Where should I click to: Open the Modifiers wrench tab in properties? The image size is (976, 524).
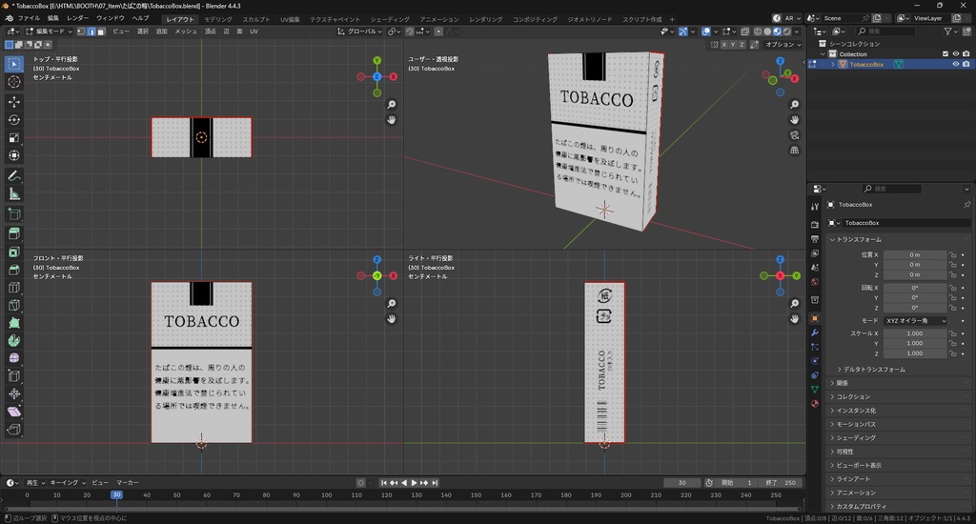[814, 333]
